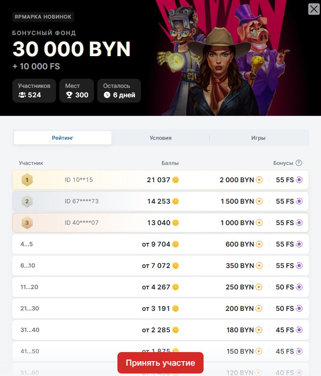Click the help icon next to Бонусы
The height and width of the screenshot is (376, 321).
[299, 163]
